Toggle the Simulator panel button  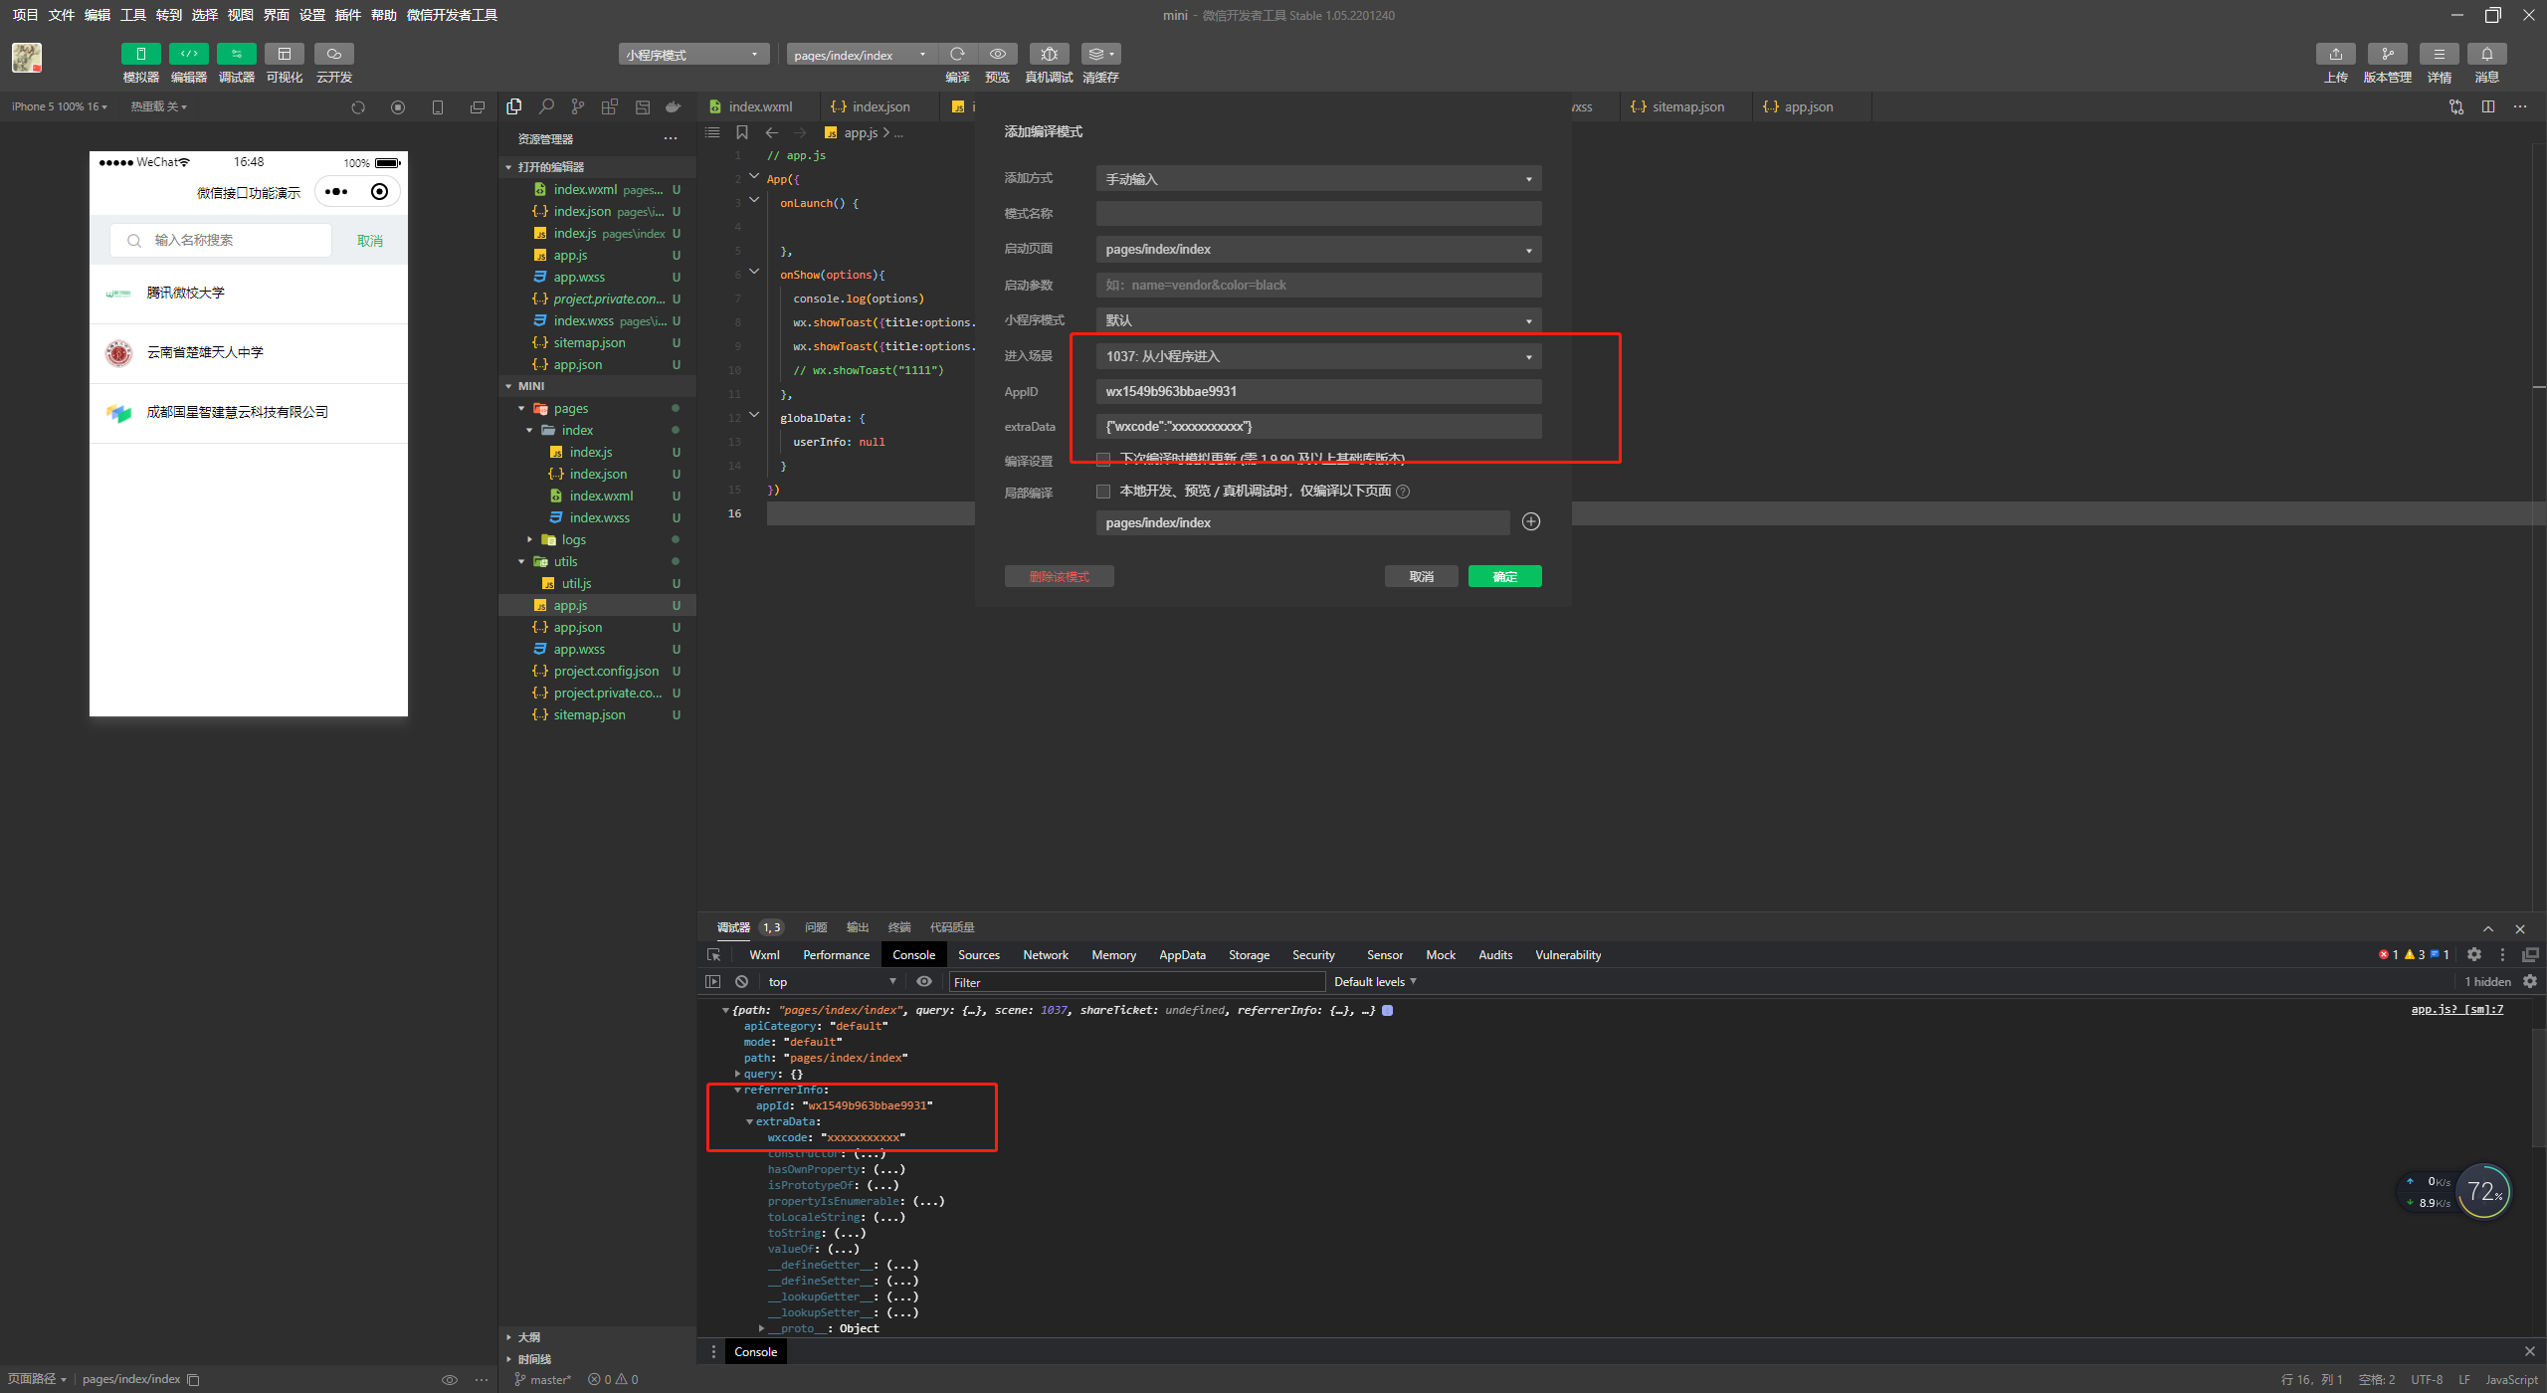coord(140,54)
